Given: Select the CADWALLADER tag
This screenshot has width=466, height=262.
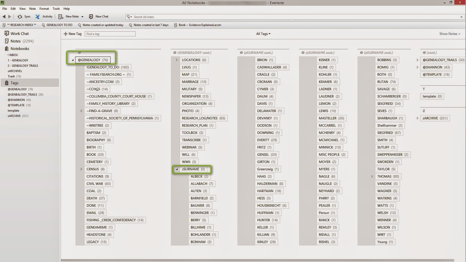Looking at the screenshot, I should pyautogui.click(x=272, y=67).
